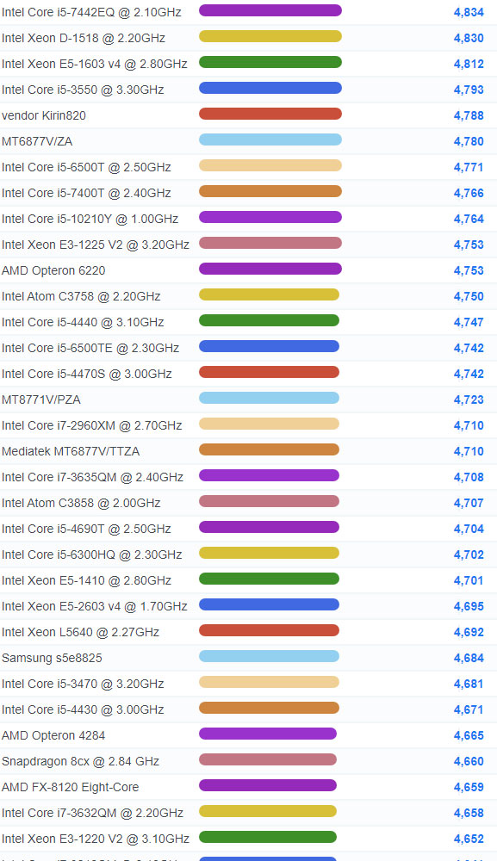
Task: Select Intel Core i7-3635QM @ 2.40GHz
Action: point(92,477)
